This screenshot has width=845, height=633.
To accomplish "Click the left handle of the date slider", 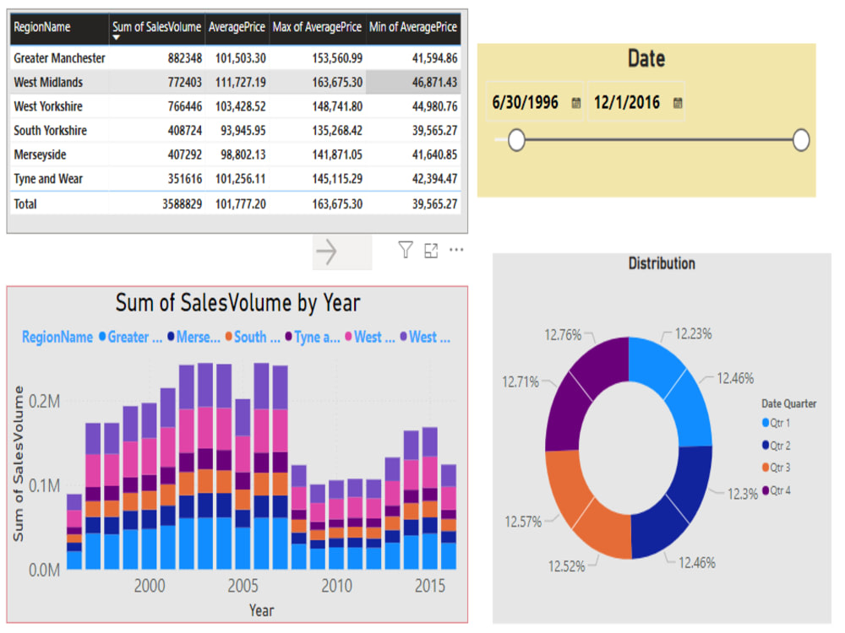I will [516, 139].
